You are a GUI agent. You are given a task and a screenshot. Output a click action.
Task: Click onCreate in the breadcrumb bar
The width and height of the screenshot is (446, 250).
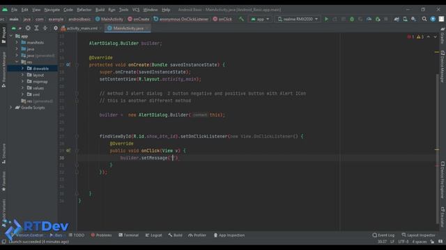pyautogui.click(x=139, y=19)
